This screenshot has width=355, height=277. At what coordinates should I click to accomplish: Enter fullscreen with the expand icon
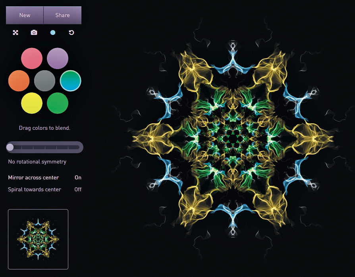pyautogui.click(x=15, y=33)
